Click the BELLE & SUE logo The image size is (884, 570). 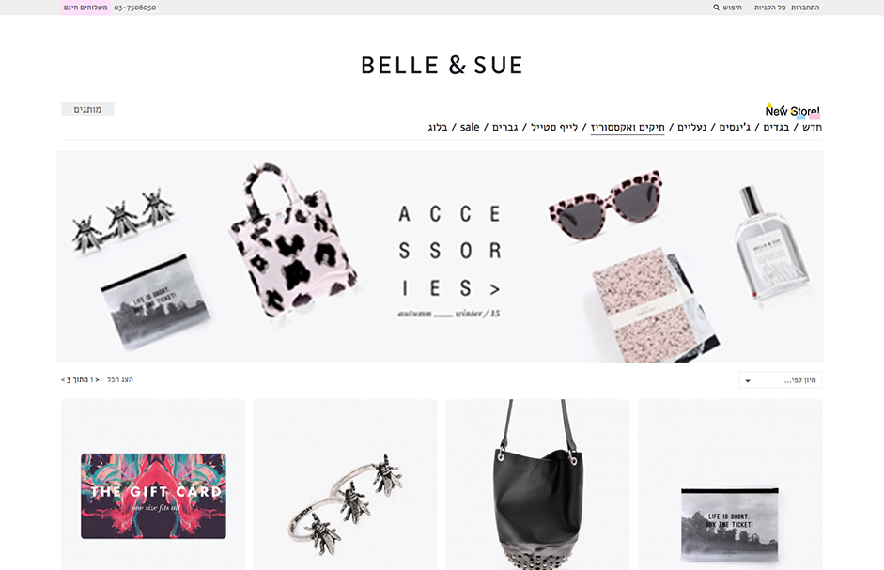coord(442,66)
